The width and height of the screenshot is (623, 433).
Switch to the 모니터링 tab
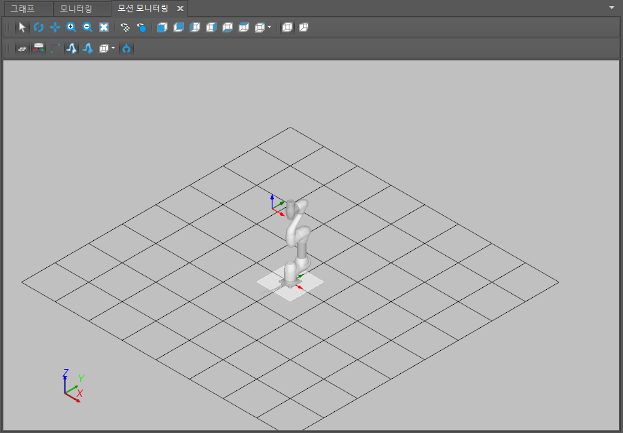pyautogui.click(x=76, y=9)
